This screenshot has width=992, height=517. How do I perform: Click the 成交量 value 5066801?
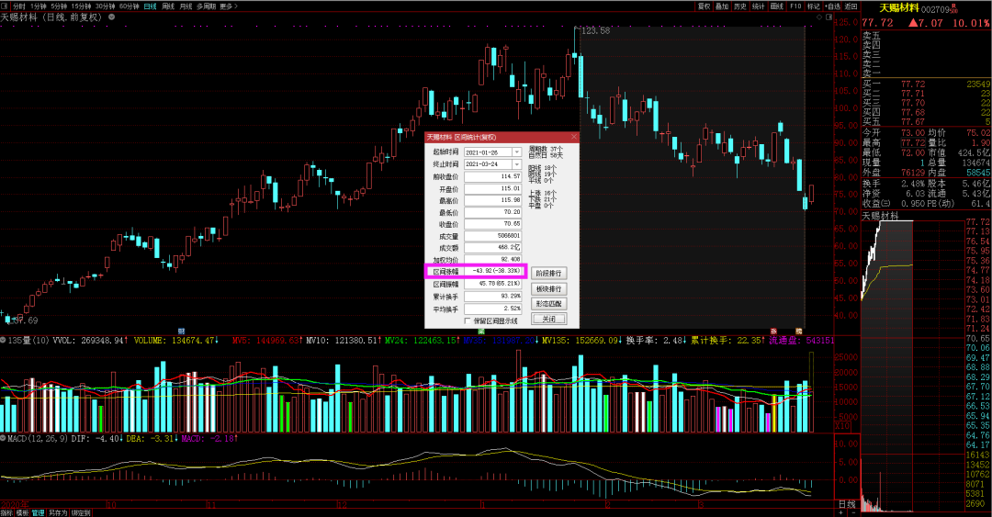[492, 236]
